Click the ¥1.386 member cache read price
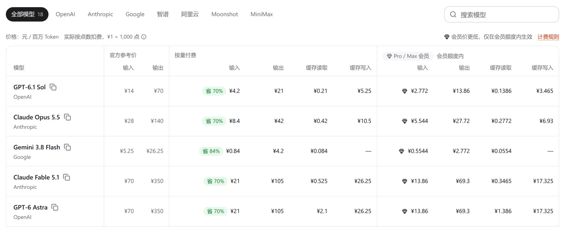The width and height of the screenshot is (565, 227). (503, 211)
